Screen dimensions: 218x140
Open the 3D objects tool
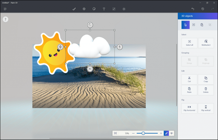pos(84,9)
